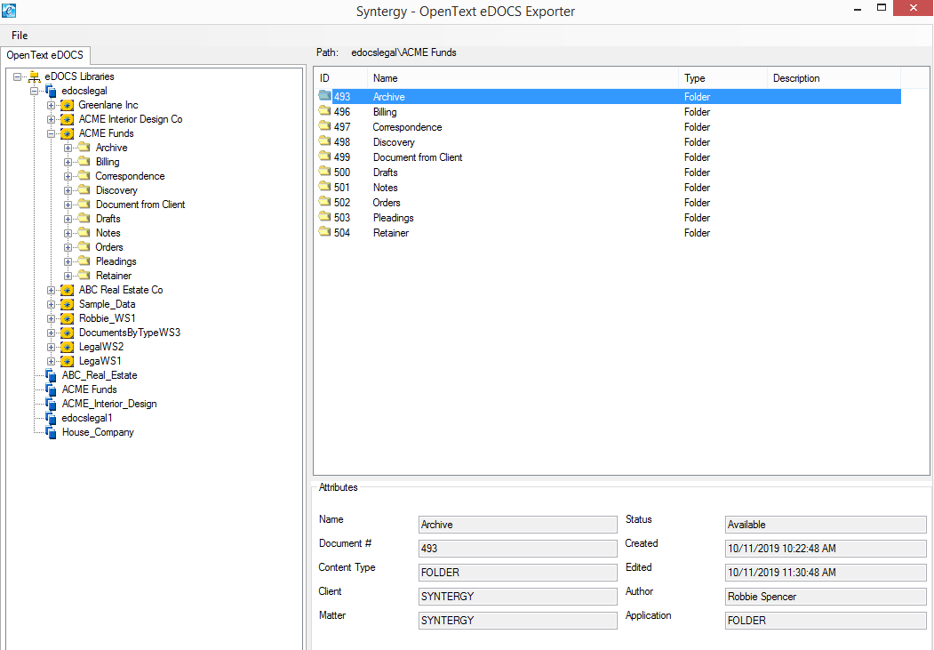Collapse the edocslegal library node
934x650 pixels.
click(x=34, y=92)
